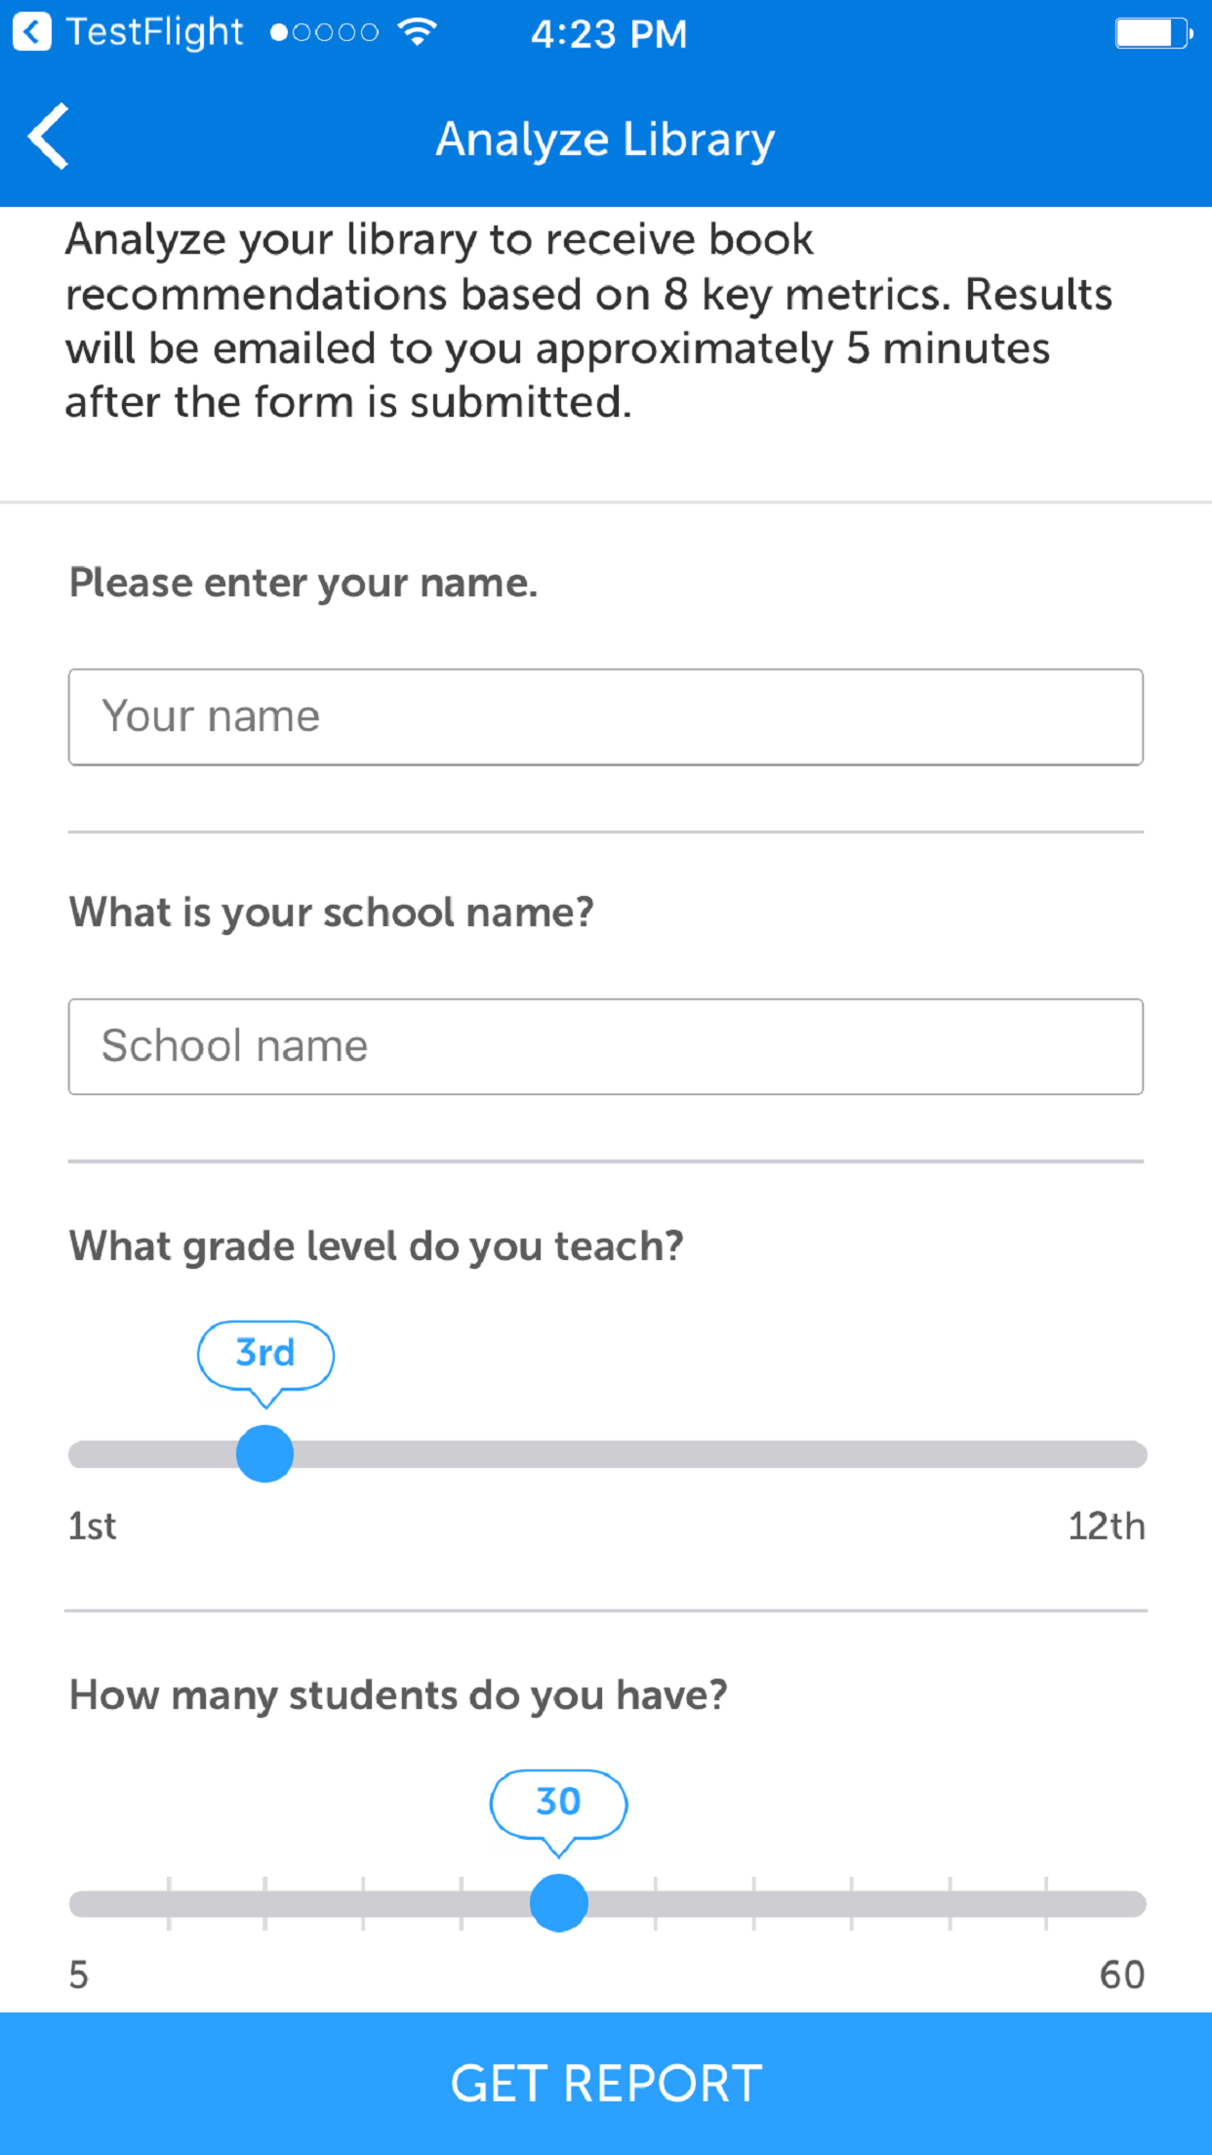Tap the 12th grade label below slider

pos(1108,1525)
